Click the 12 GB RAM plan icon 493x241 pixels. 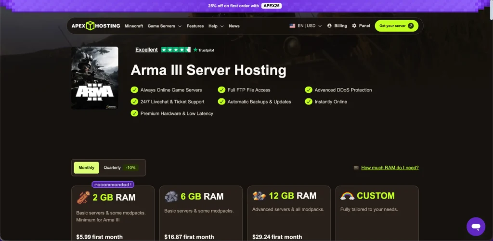coord(260,196)
